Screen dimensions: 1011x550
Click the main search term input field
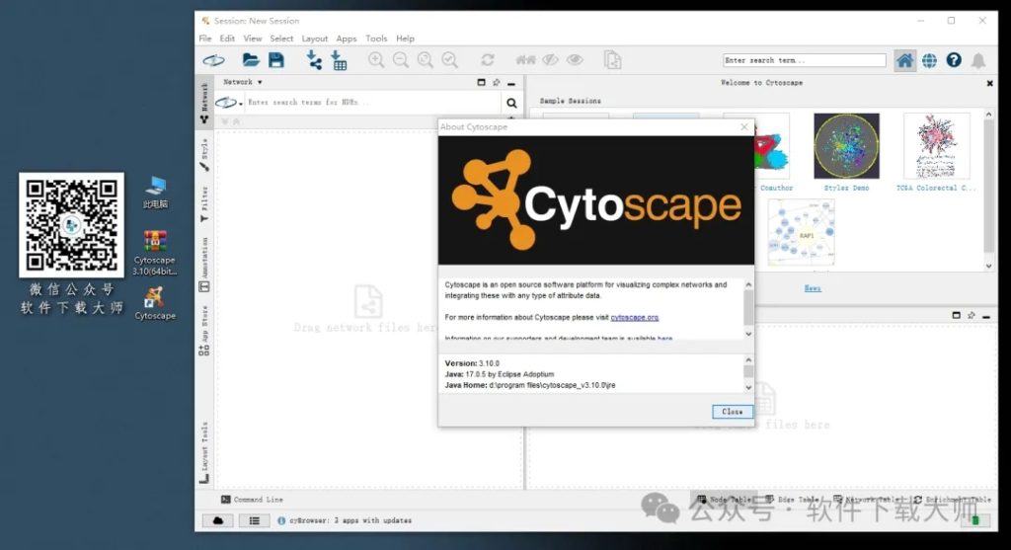click(x=804, y=60)
